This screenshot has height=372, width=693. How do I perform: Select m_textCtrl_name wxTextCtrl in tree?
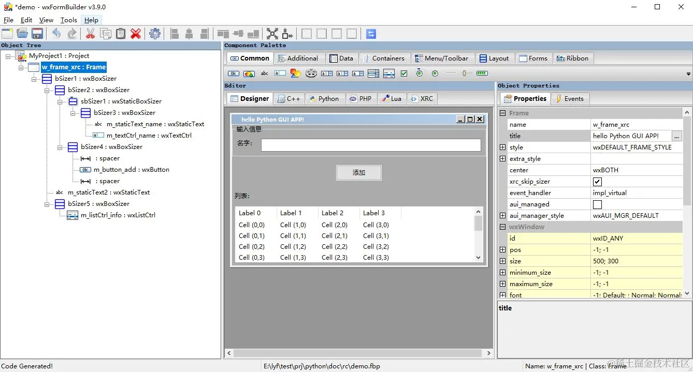click(149, 136)
